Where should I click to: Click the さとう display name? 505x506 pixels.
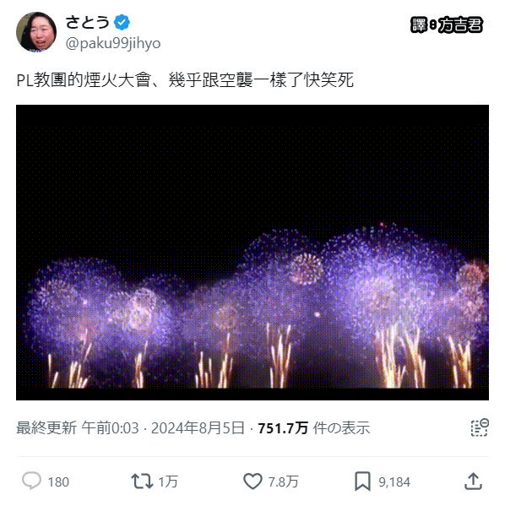pyautogui.click(x=87, y=22)
